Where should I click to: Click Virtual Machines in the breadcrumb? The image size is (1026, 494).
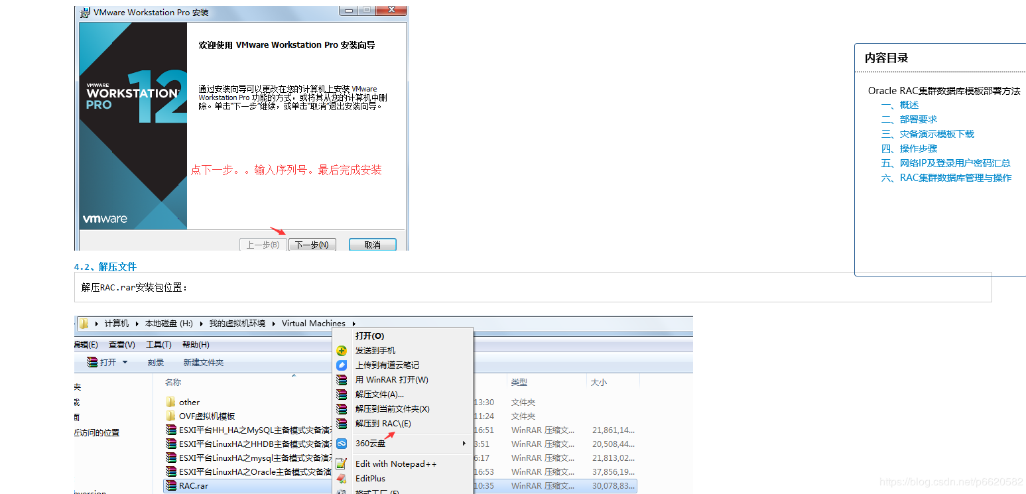[314, 324]
